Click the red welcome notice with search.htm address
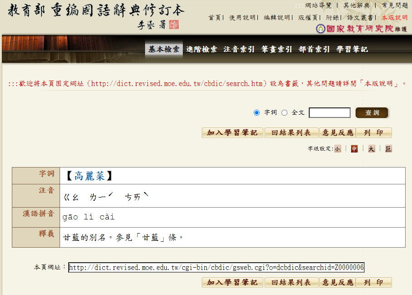 (207, 84)
